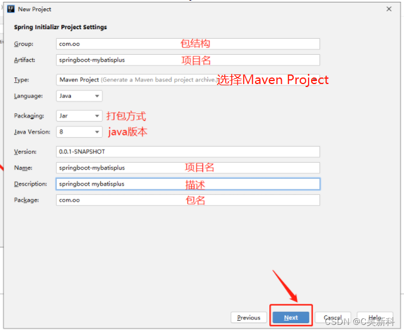Edit the Name input field

click(x=188, y=168)
